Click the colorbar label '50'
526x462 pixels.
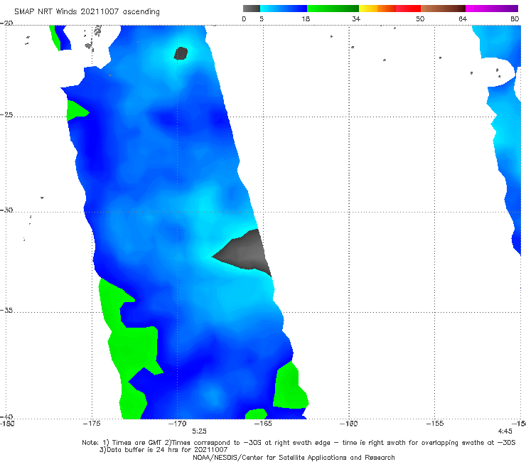pos(420,18)
